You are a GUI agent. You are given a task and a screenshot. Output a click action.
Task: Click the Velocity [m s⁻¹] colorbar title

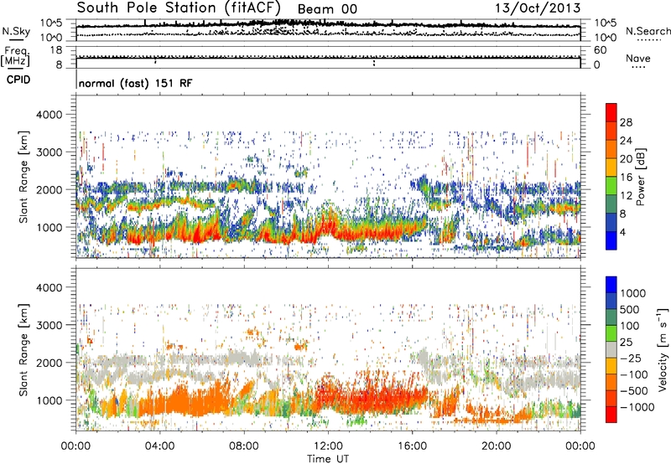[662, 349]
